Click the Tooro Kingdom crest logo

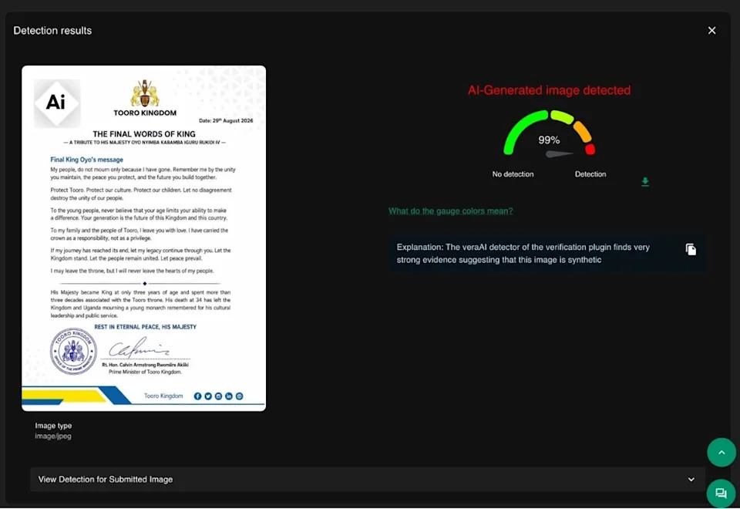(144, 93)
